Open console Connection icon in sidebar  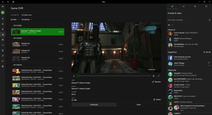3,61
